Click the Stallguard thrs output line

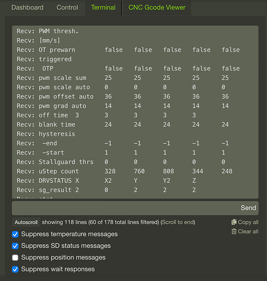(x=121, y=162)
